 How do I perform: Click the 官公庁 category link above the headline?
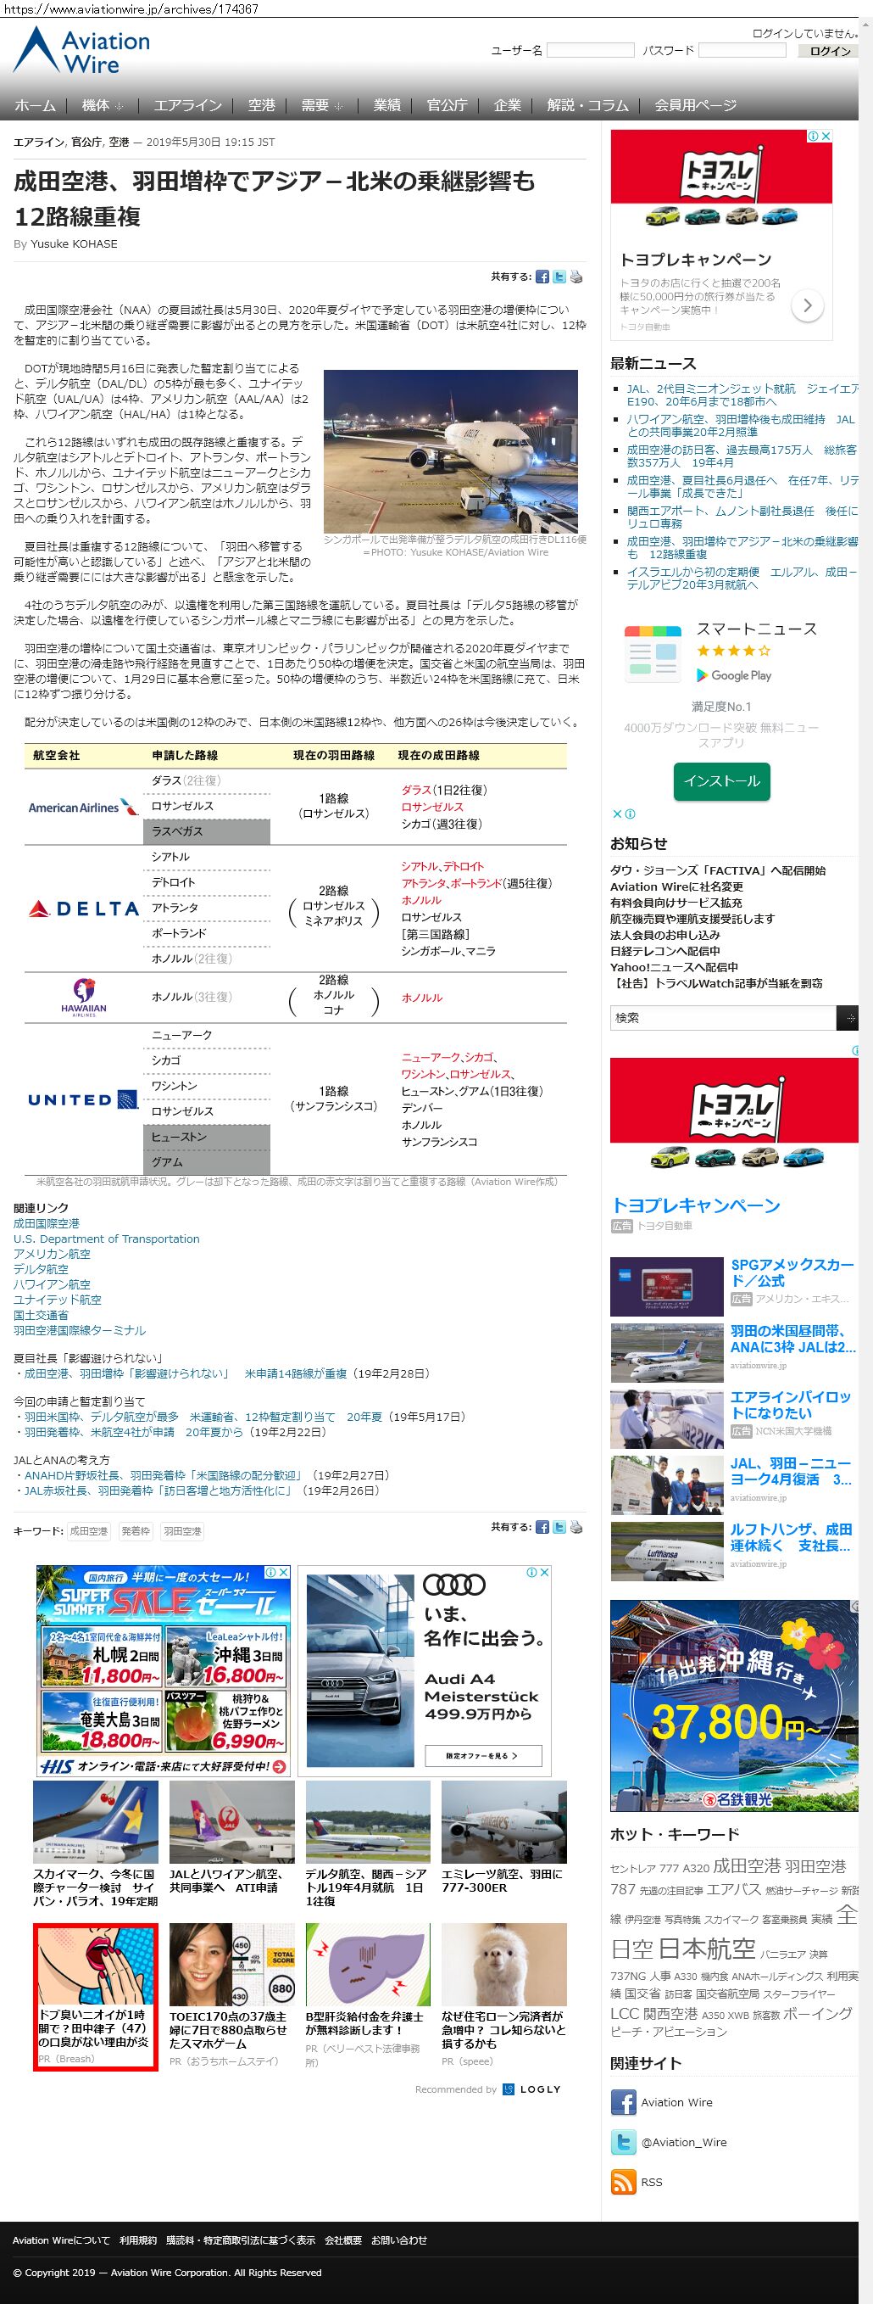click(86, 143)
